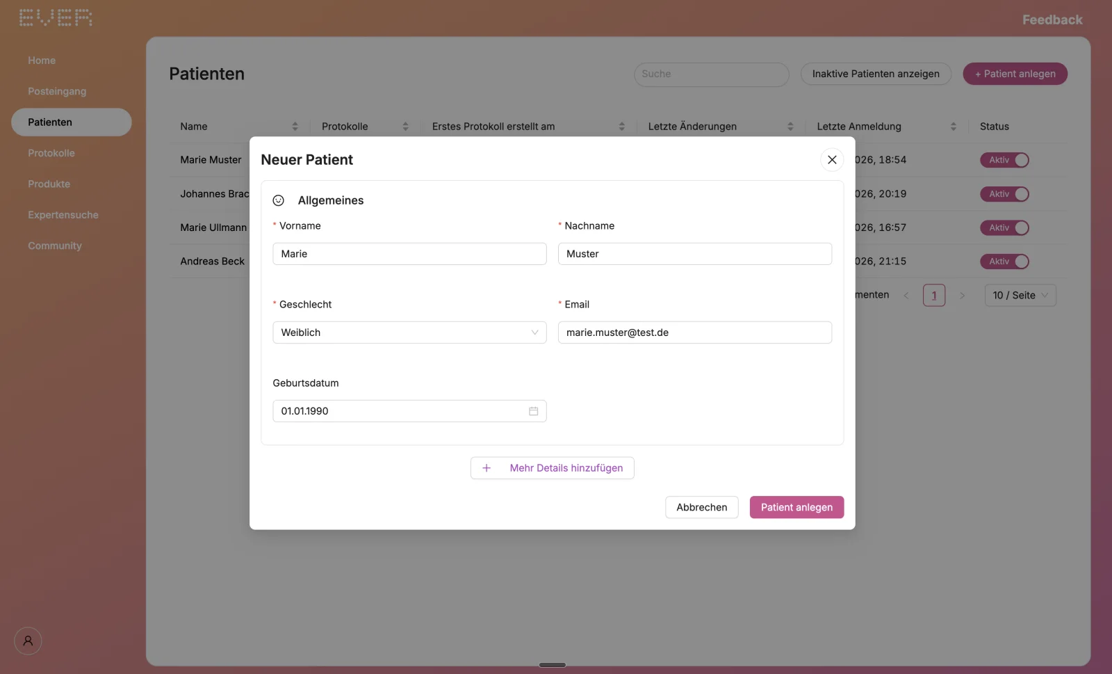
Task: Click the Suche search field
Action: [x=711, y=74]
